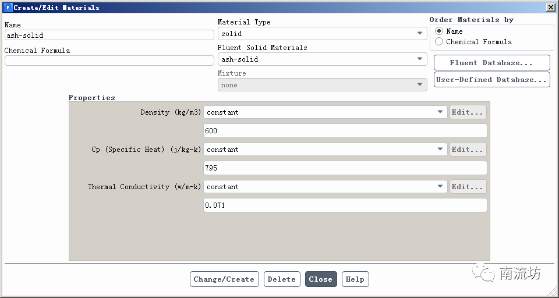Viewport: 559px width, 298px height.
Task: Click the empty Chemical Formula field
Action: (x=109, y=61)
